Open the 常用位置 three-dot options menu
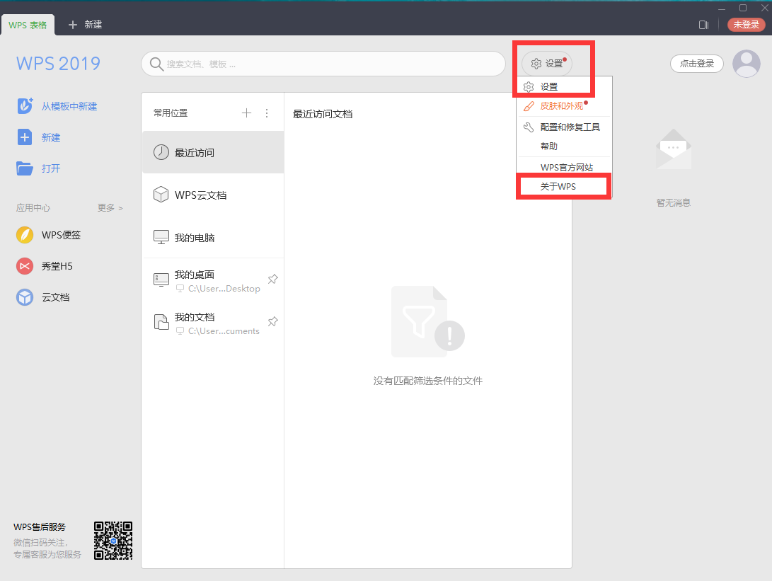Screen dimensions: 772x581 (267, 113)
